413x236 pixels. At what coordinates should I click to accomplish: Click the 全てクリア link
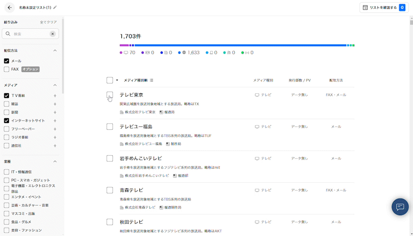click(48, 22)
